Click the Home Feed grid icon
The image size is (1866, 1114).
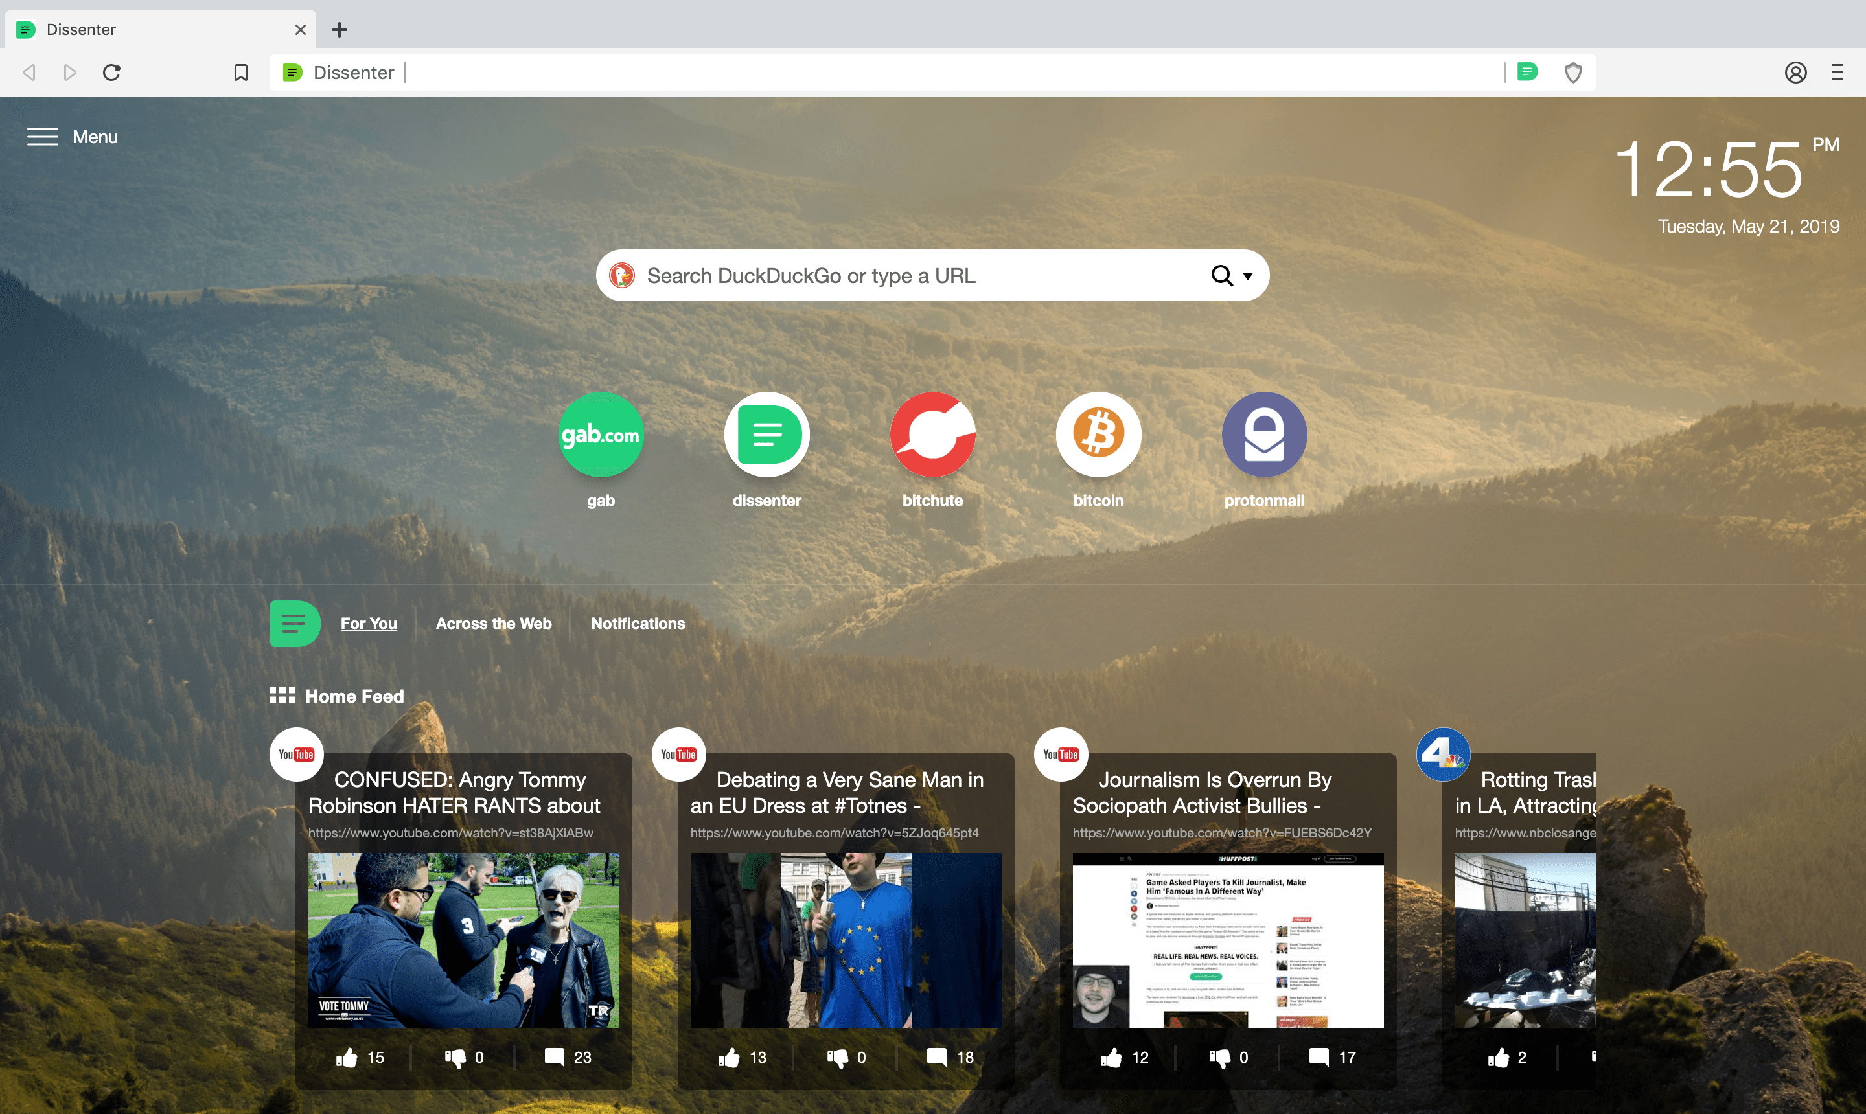tap(281, 695)
